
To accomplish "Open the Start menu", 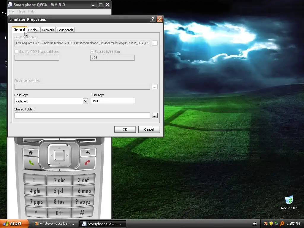I will (14, 224).
